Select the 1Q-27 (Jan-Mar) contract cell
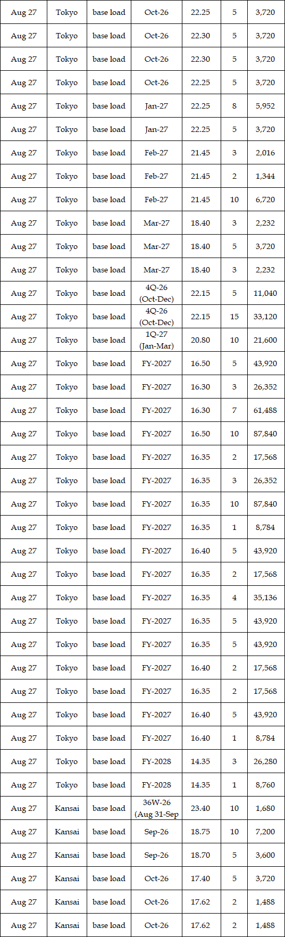Image resolution: width=285 pixels, height=937 pixels. [x=156, y=339]
